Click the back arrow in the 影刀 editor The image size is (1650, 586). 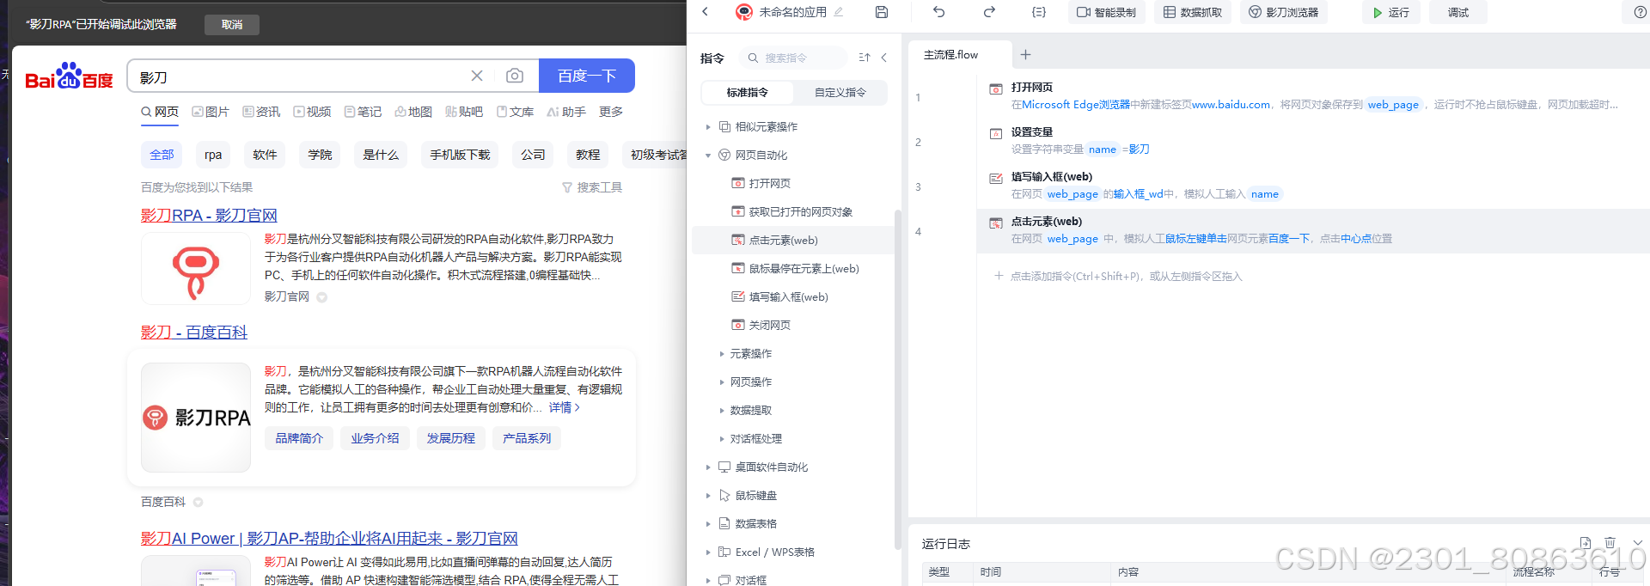click(705, 12)
